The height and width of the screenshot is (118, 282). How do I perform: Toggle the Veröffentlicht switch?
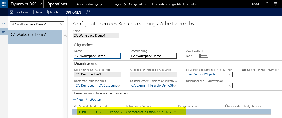[x=203, y=56]
